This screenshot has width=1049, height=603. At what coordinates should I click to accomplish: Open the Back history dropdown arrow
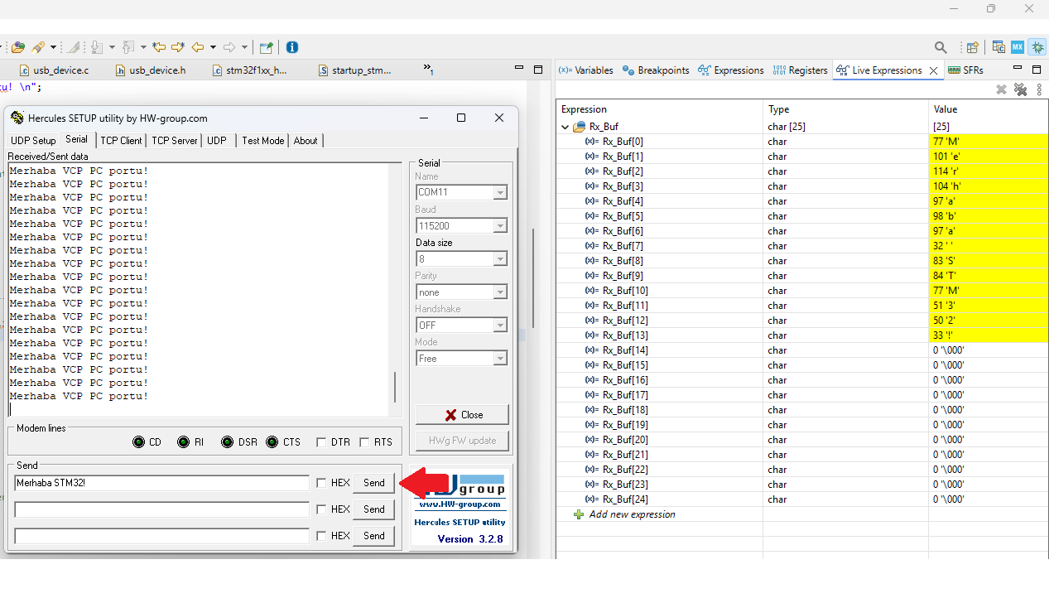213,47
